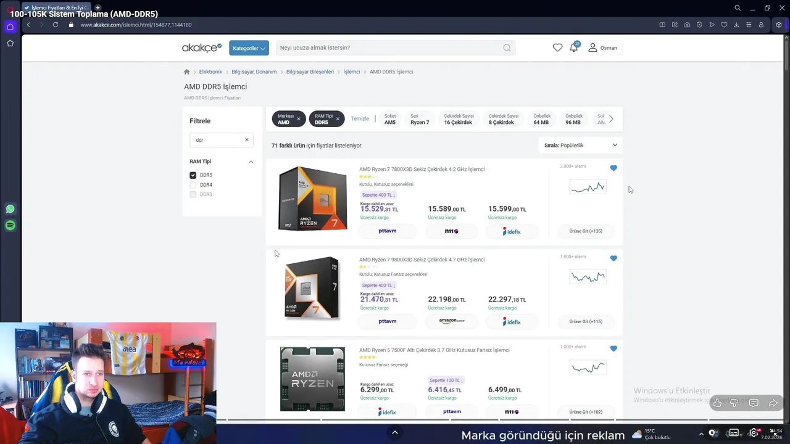790x444 pixels.
Task: Open pttavm offer for Ryzen 7 7800X3D
Action: [388, 231]
